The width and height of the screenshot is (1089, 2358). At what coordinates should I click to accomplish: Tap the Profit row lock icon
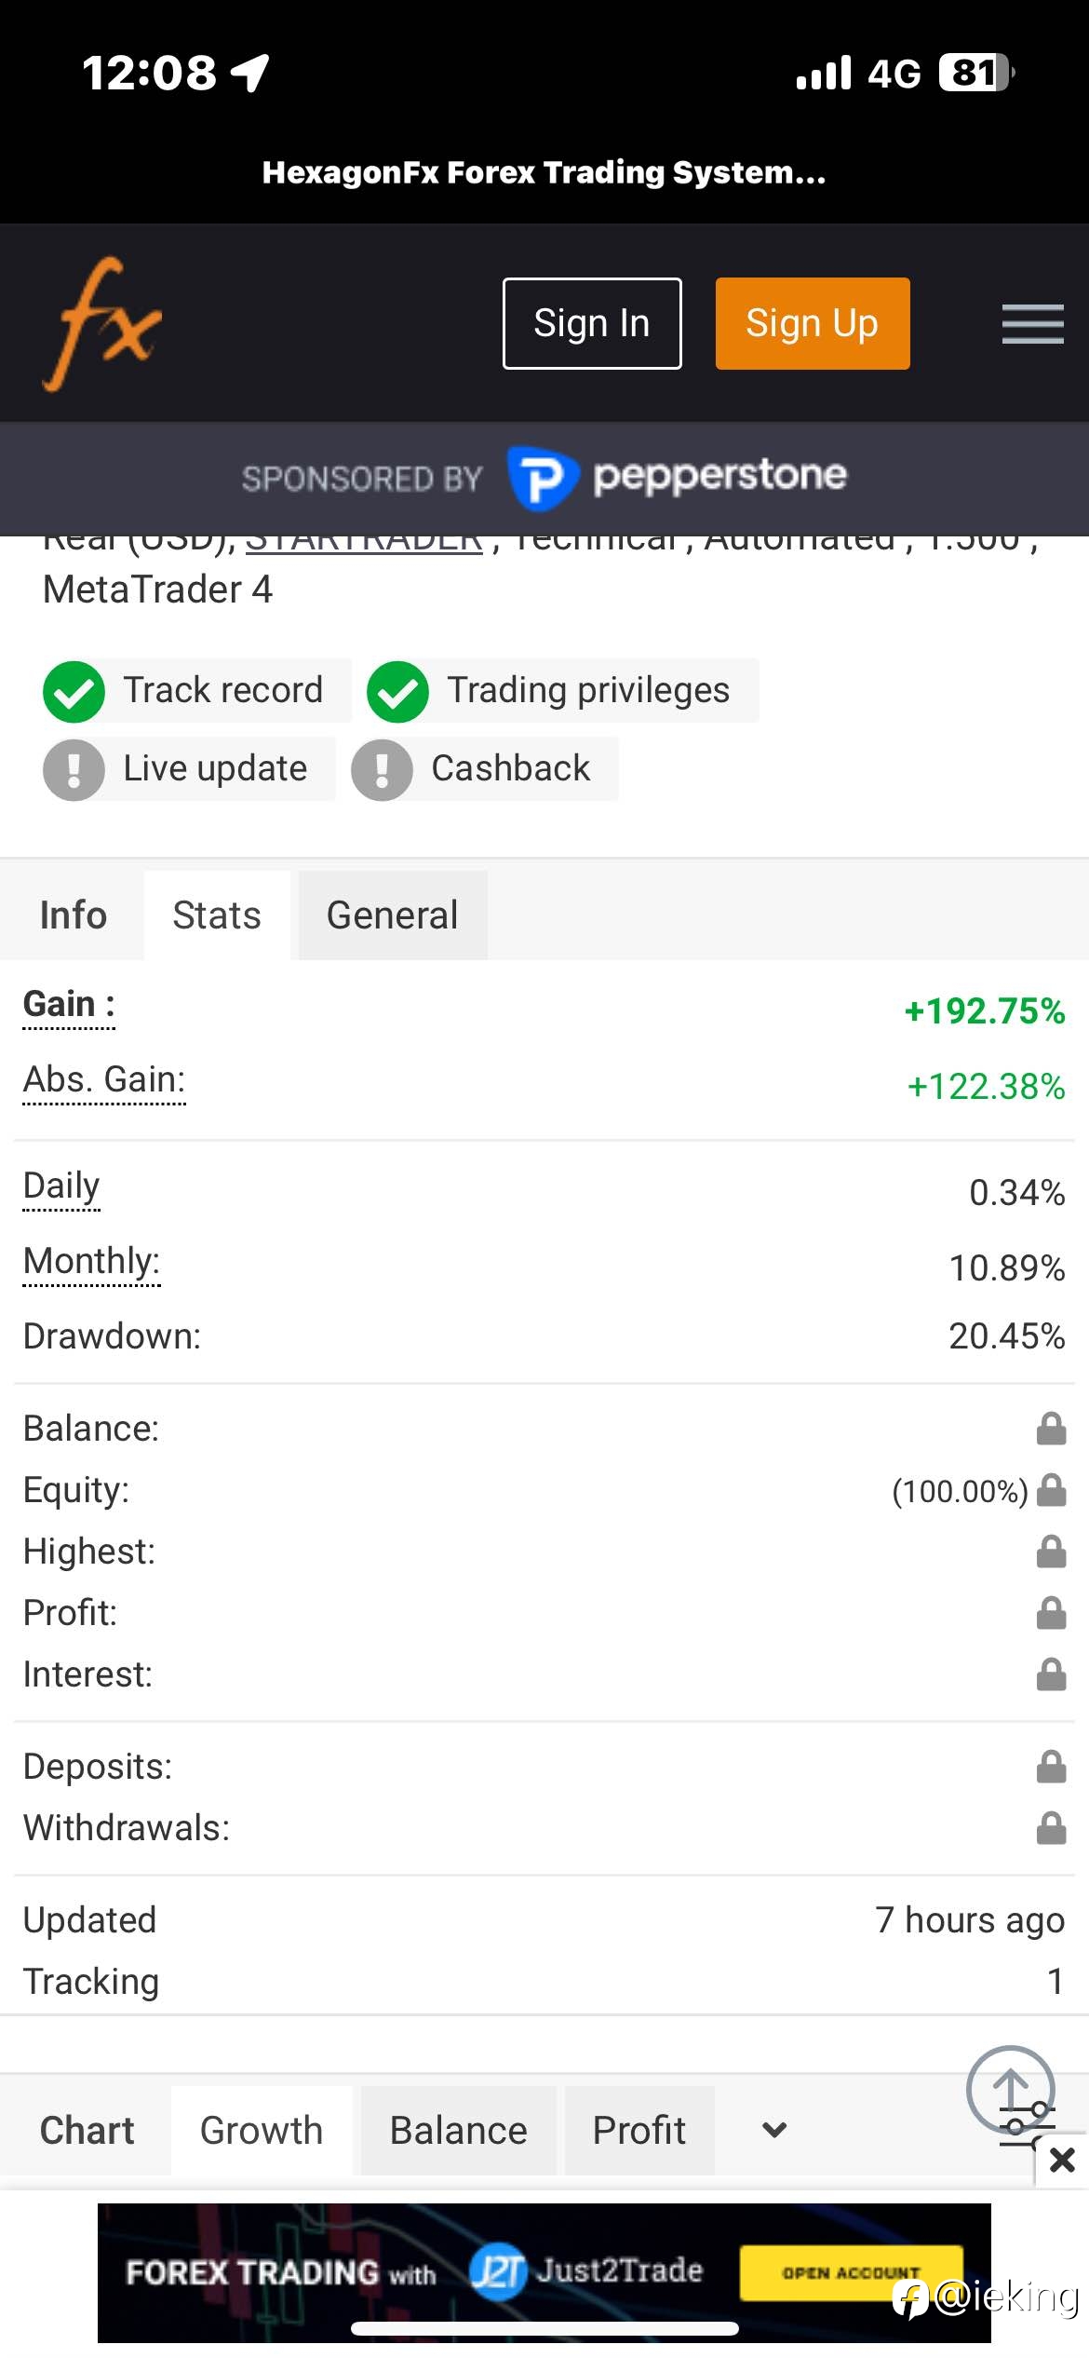[x=1051, y=1613]
